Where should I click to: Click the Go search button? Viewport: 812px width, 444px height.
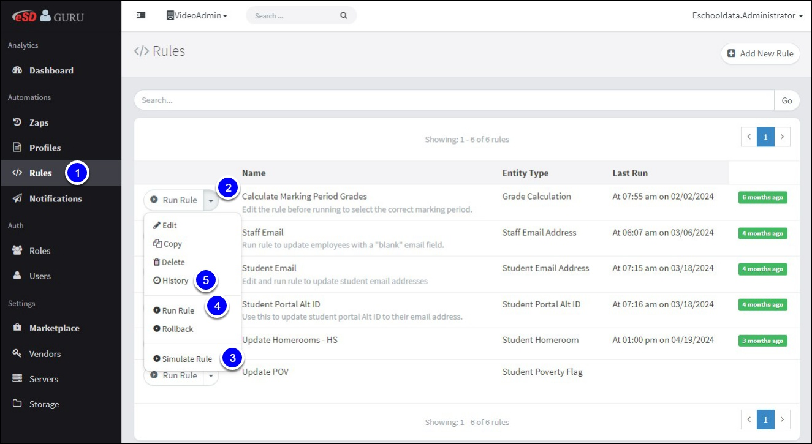click(787, 100)
